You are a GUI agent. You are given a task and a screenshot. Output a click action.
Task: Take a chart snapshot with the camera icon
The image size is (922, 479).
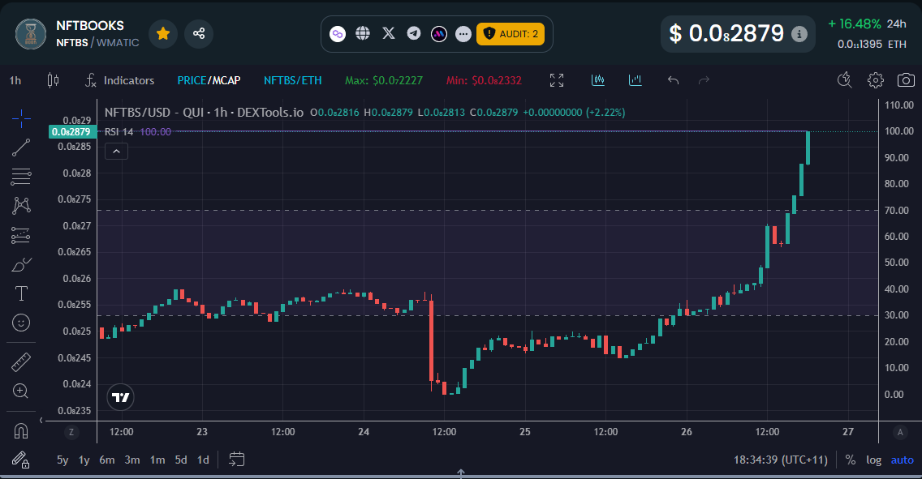[905, 80]
